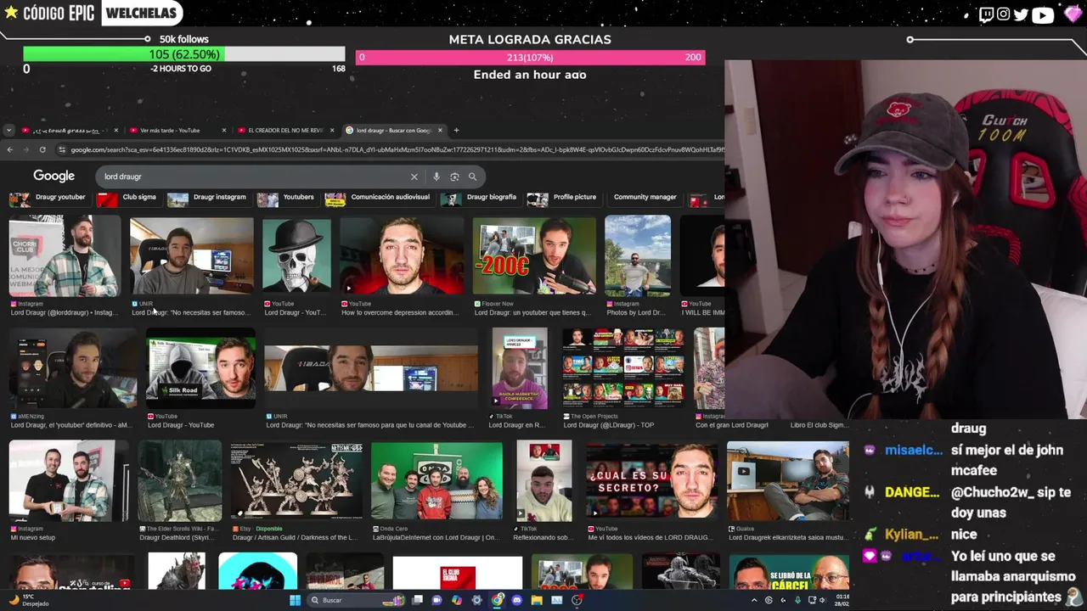
Task: Open the TikTok 'Lord Draugr en R...' image
Action: point(520,368)
